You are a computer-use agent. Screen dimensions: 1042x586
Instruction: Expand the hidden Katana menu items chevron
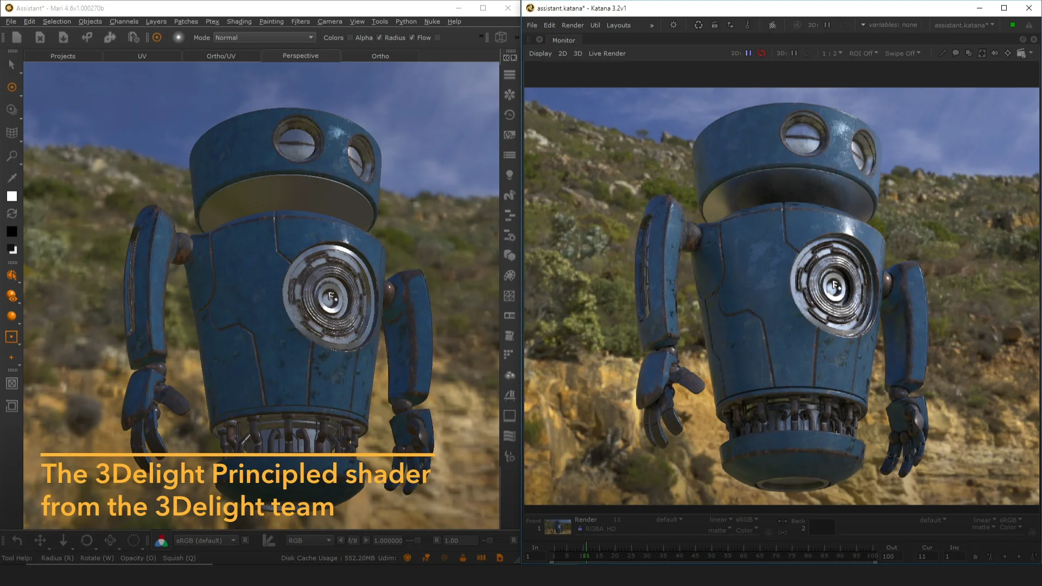point(652,26)
